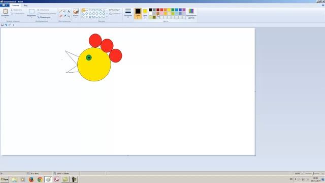
Task: Select the Eraser tool
Action: [x=61, y=16]
